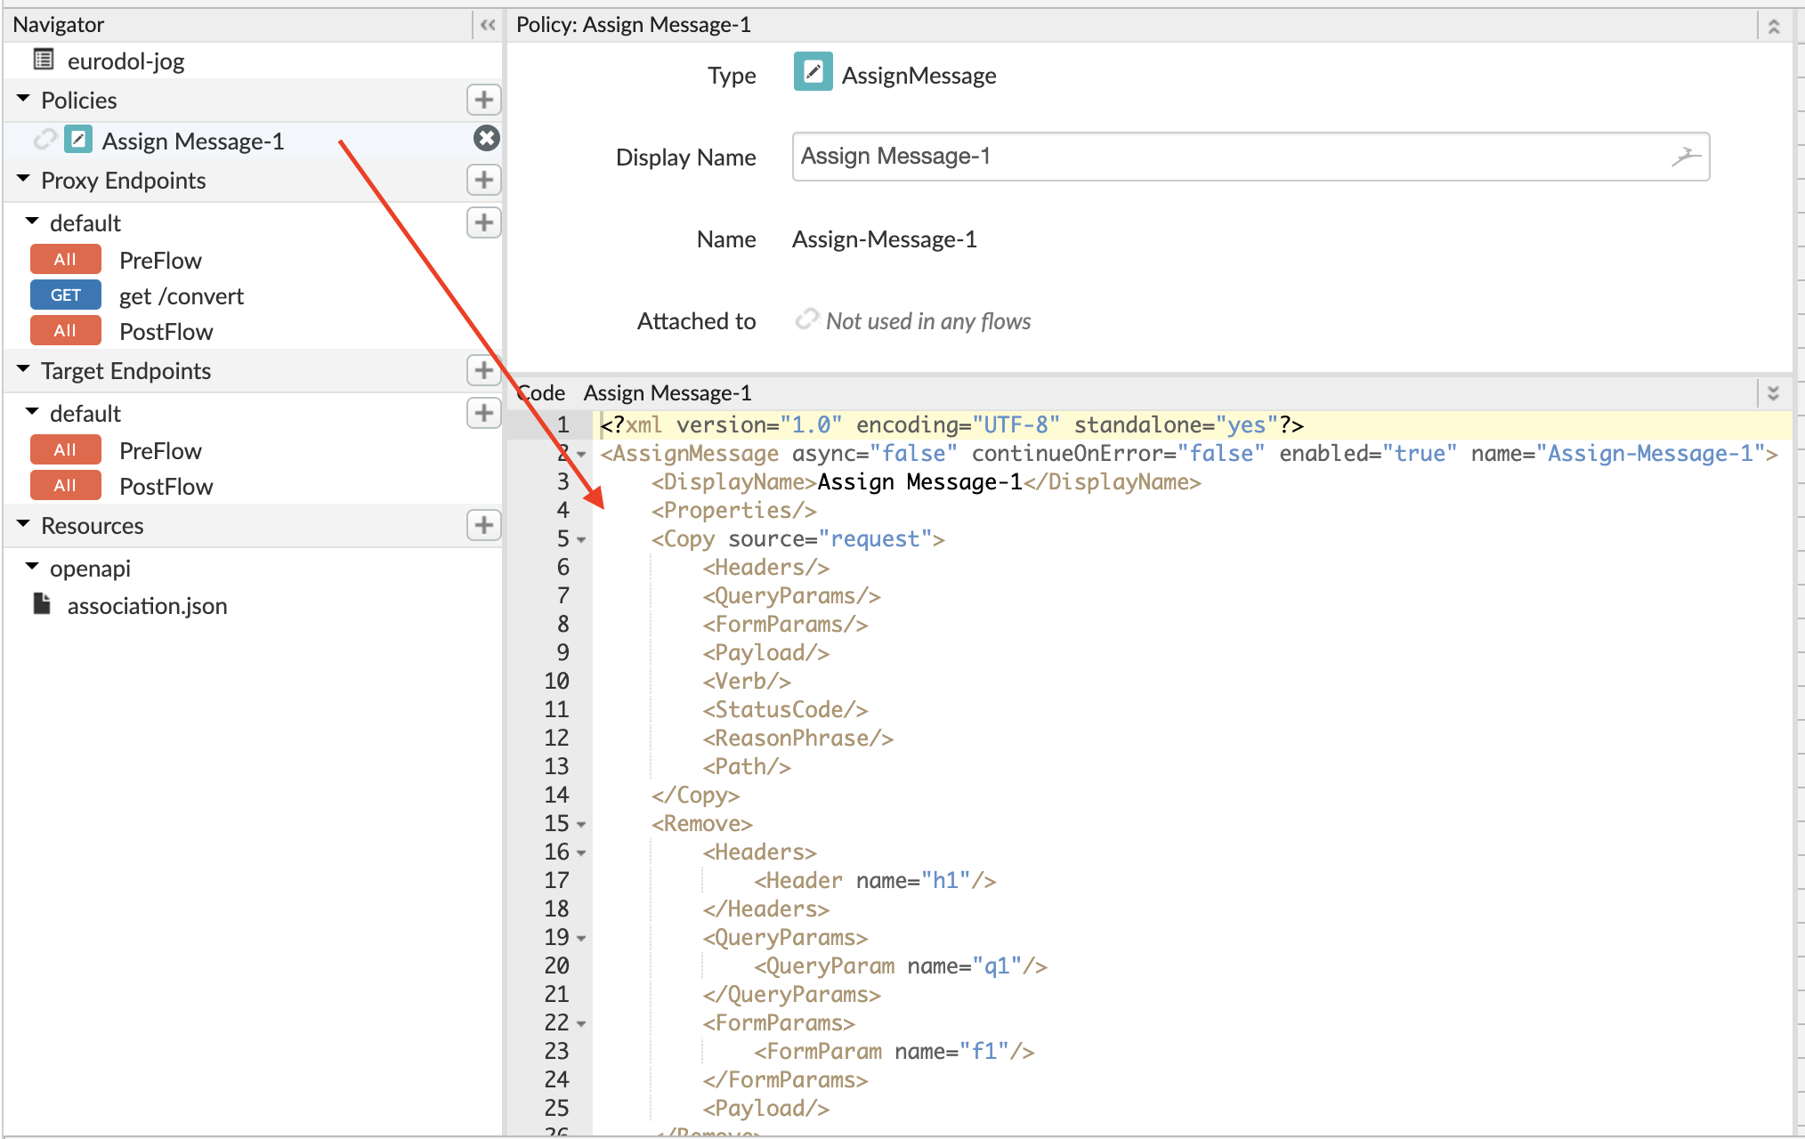
Task: Click the All badge beside target PostFlow
Action: [66, 486]
